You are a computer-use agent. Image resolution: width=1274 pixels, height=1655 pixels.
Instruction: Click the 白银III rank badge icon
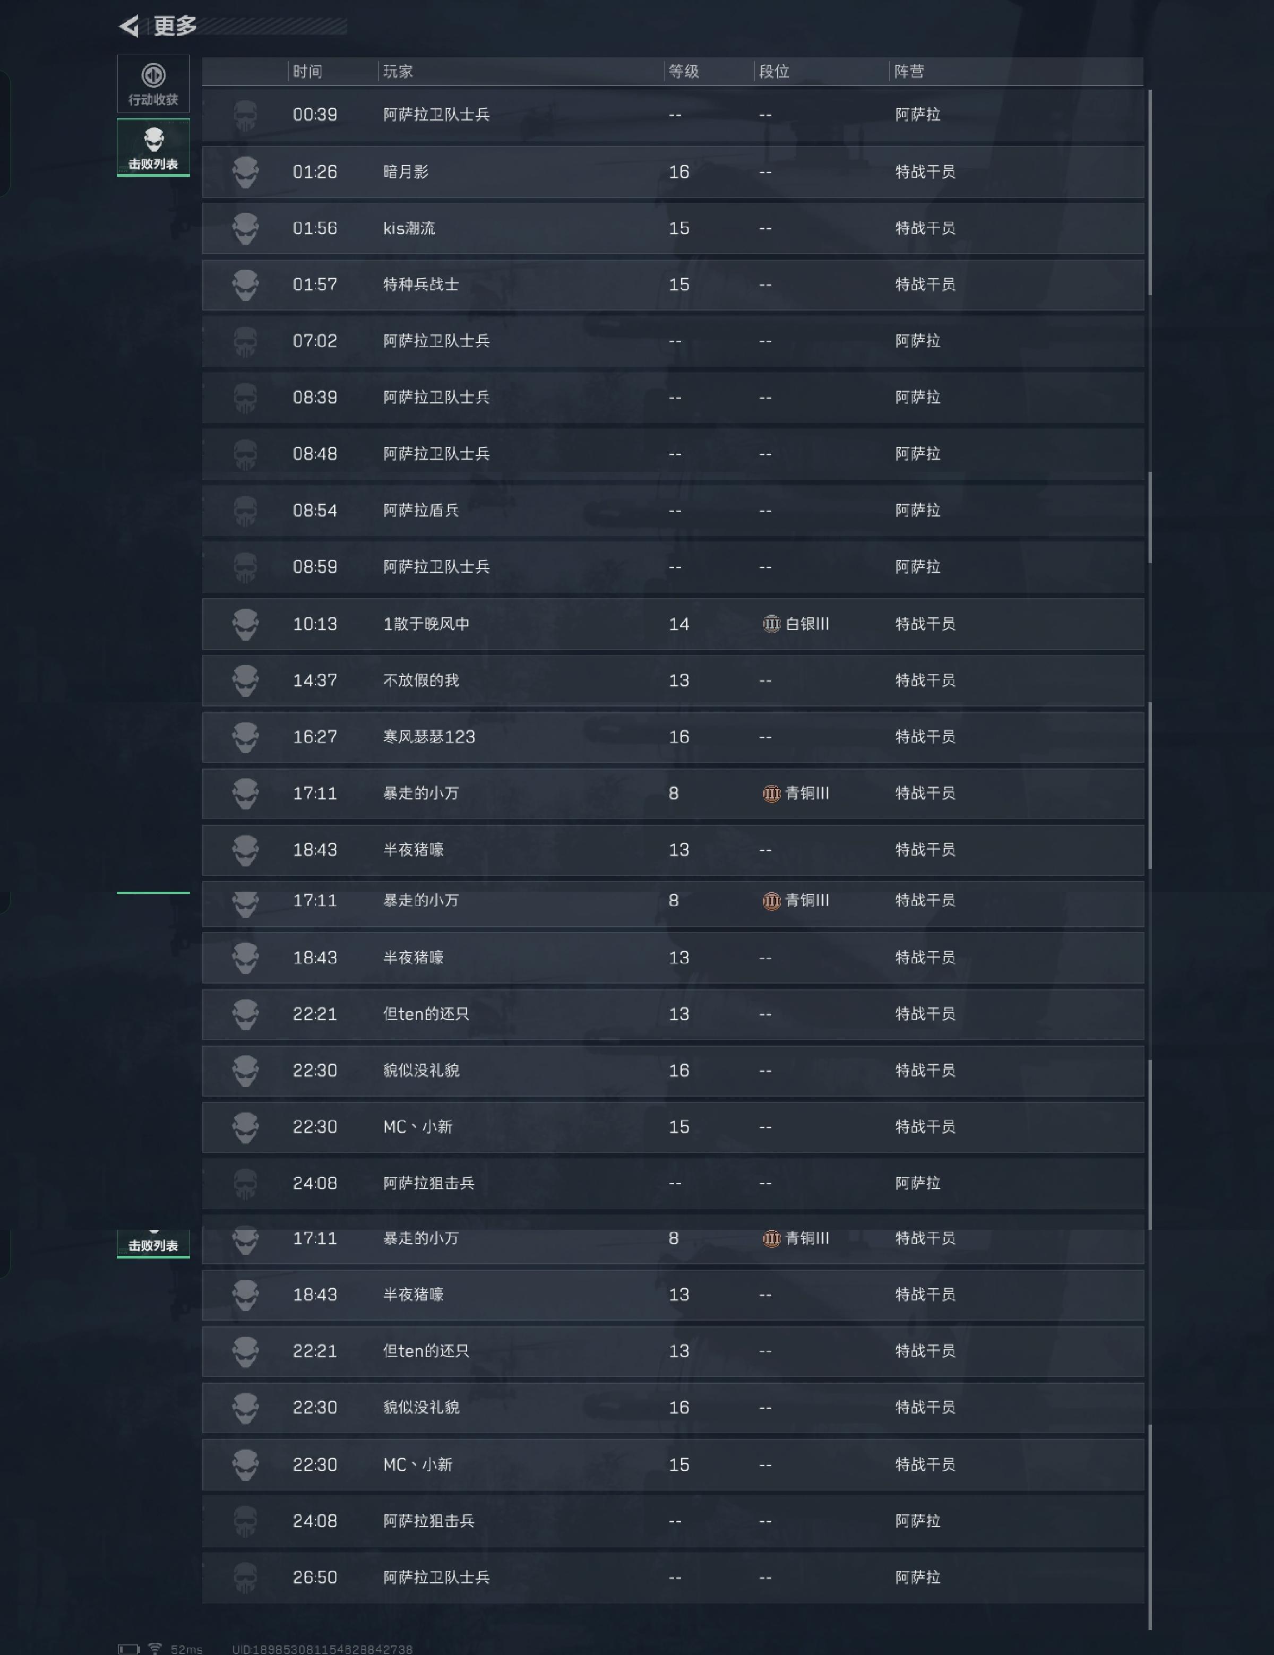click(771, 624)
